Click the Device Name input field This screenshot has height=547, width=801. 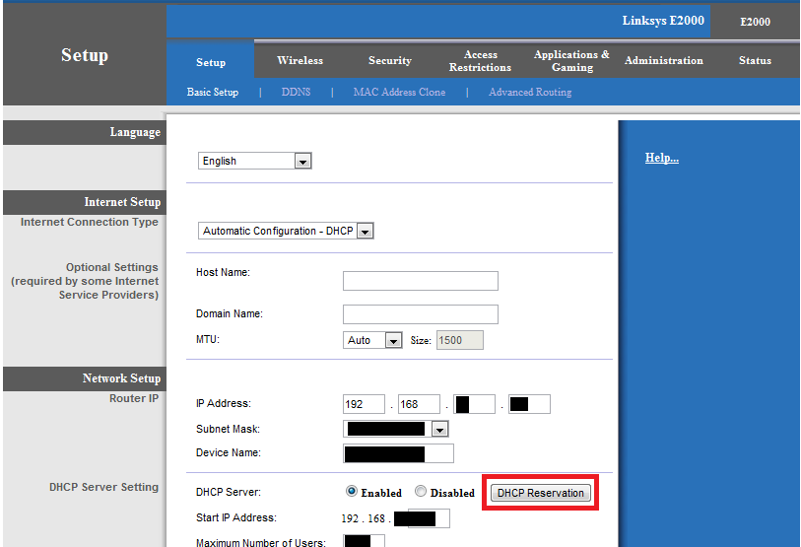coord(398,453)
